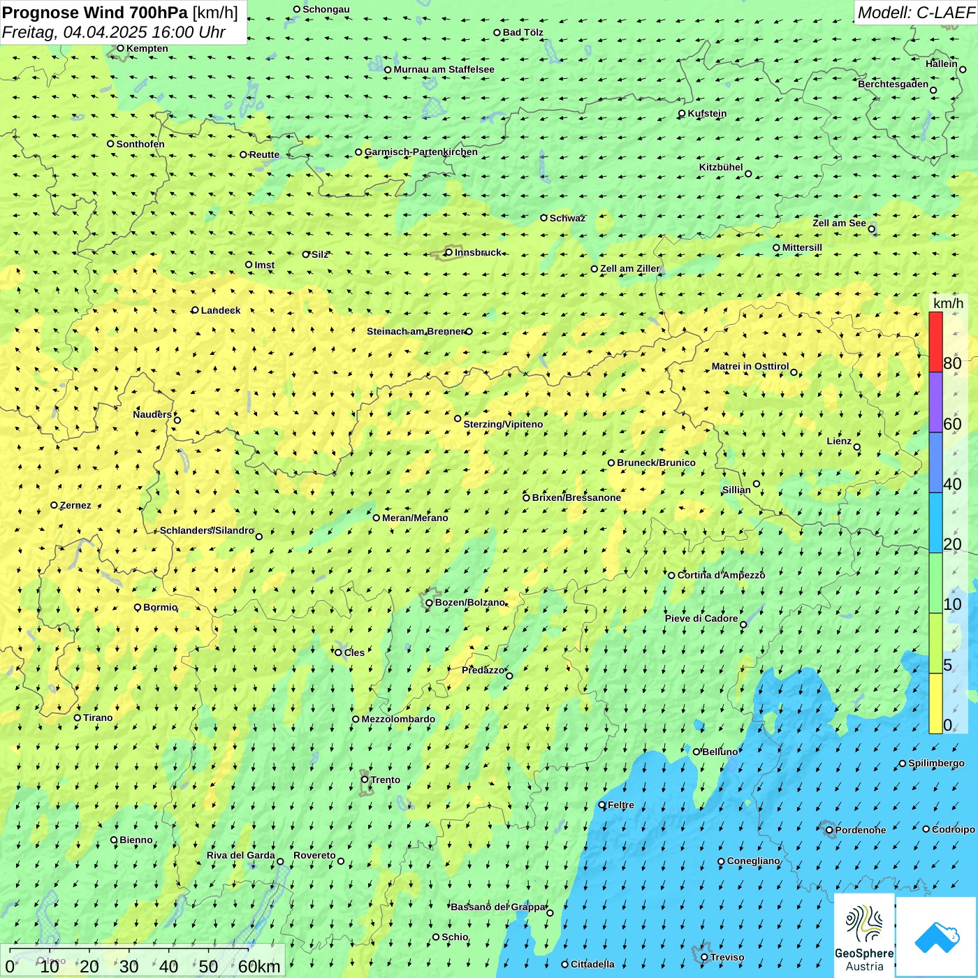Click the 'Bassano del Grappa' label

point(498,907)
